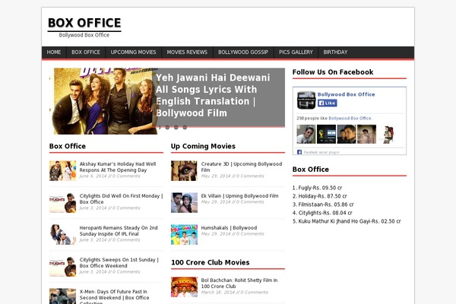This screenshot has height=304, width=456.
Task: Click Kuku Mathur Ki Jhand Ho Gayi entry
Action: coord(347,221)
